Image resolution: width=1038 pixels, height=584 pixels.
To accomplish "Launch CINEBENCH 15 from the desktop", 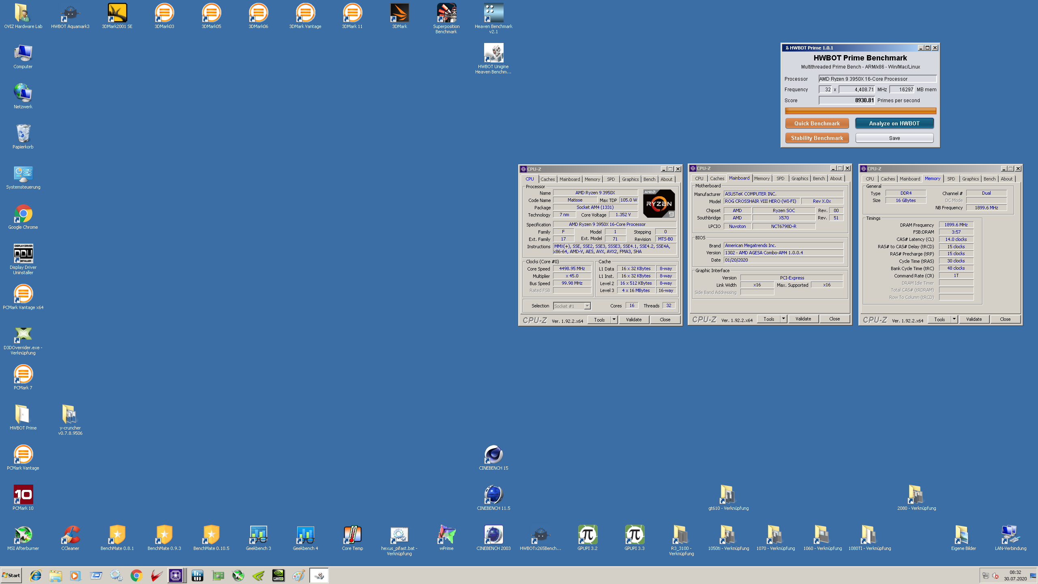I will (493, 458).
